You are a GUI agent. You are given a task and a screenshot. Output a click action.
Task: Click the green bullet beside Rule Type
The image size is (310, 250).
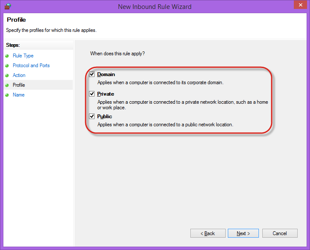[7, 56]
